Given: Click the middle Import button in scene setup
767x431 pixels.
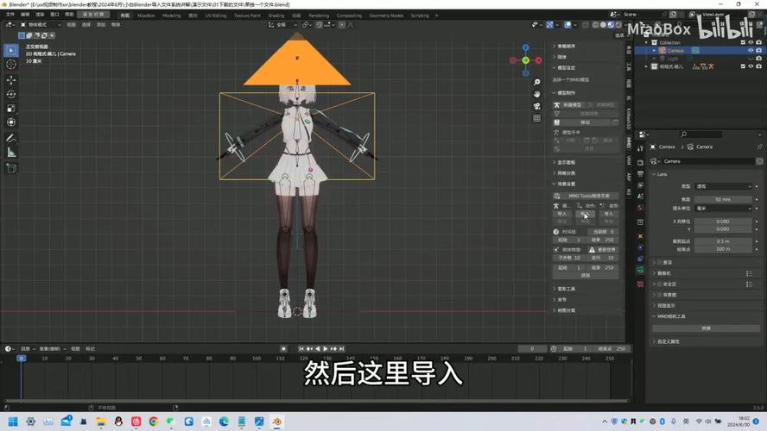Looking at the screenshot, I should click(585, 214).
